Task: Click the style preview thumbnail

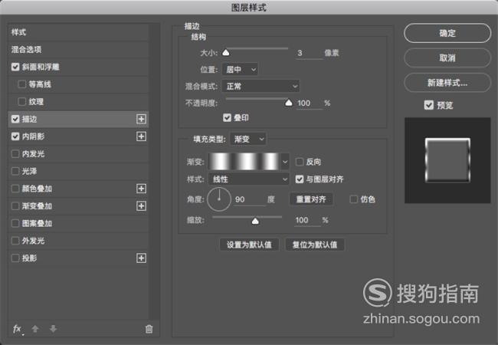Action: (447, 160)
